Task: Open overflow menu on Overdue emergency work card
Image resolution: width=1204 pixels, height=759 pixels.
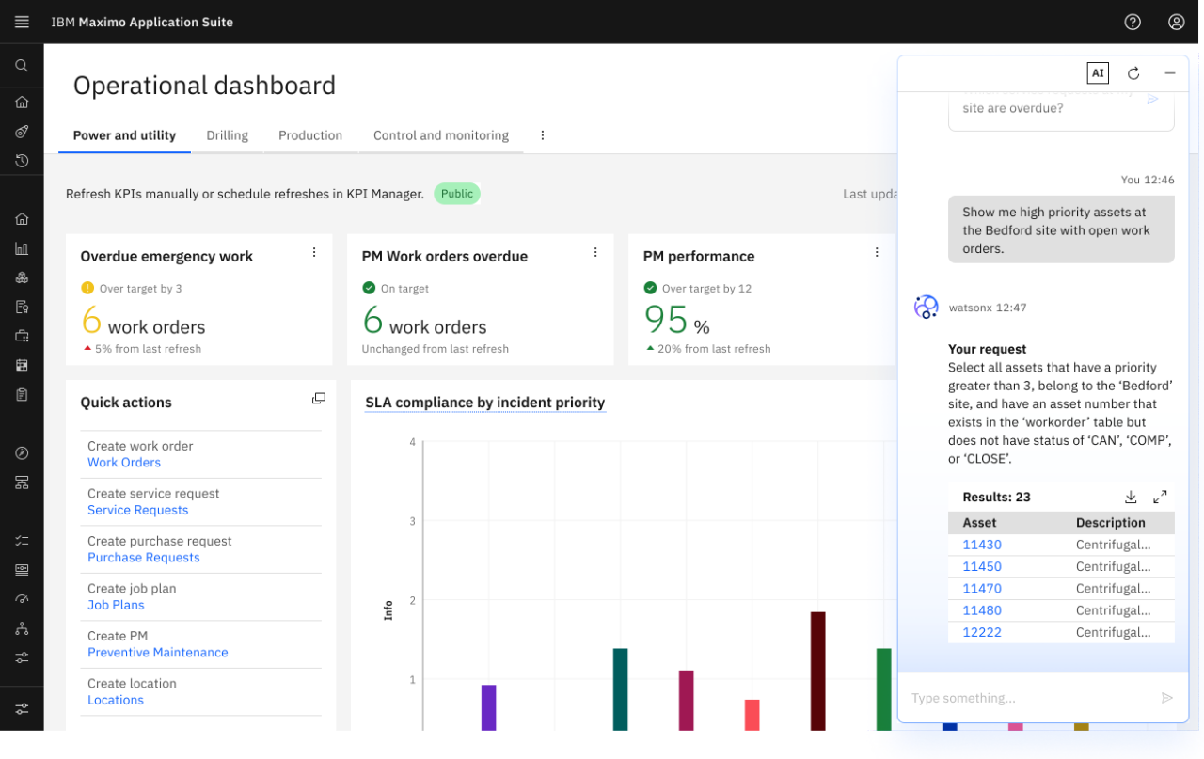Action: tap(314, 252)
